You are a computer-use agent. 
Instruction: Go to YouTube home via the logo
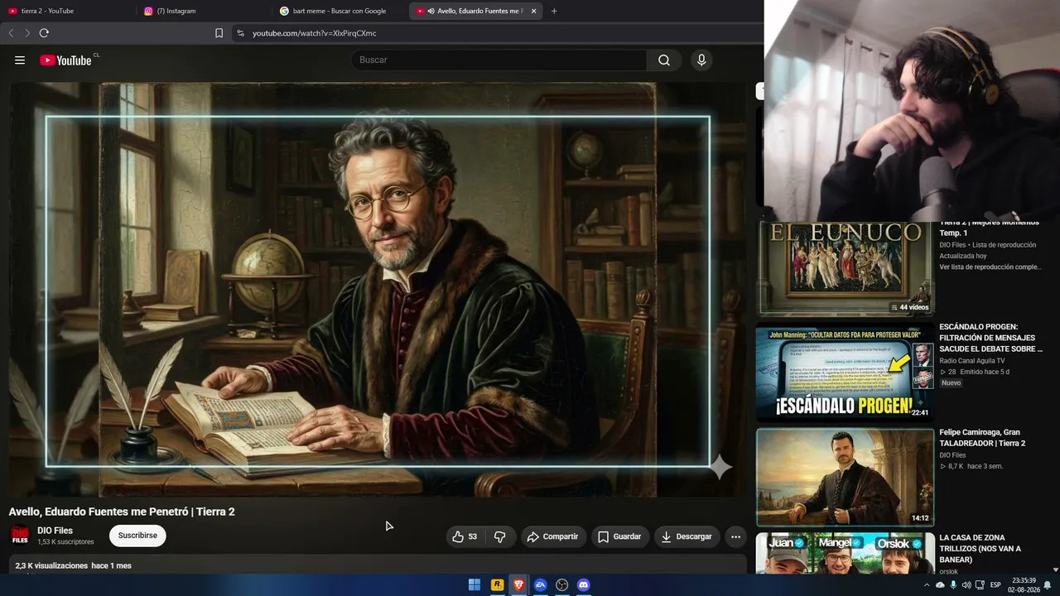pyautogui.click(x=65, y=60)
